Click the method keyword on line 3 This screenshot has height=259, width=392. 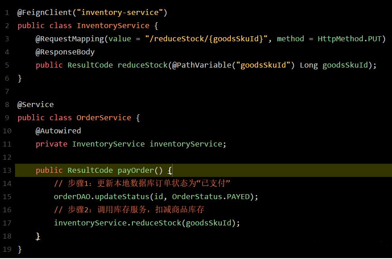point(290,39)
